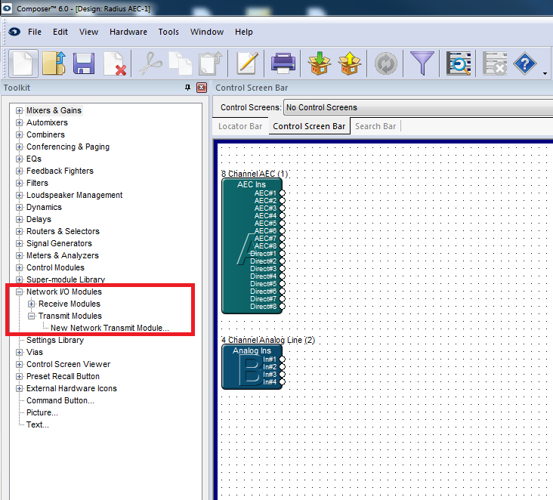The image size is (553, 500).
Task: Expand the Dynamics tree node
Action: coord(20,208)
